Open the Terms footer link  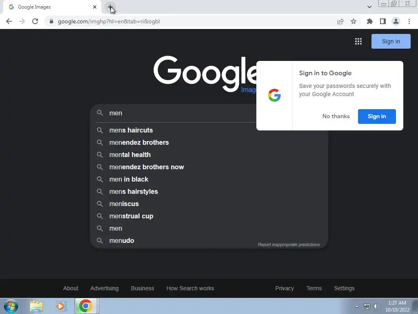314,288
